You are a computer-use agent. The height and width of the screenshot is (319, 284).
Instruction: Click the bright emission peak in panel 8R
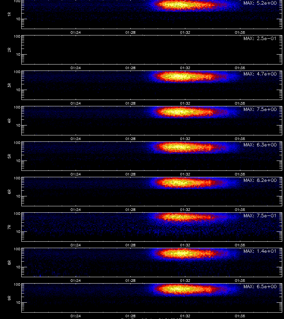point(181,253)
